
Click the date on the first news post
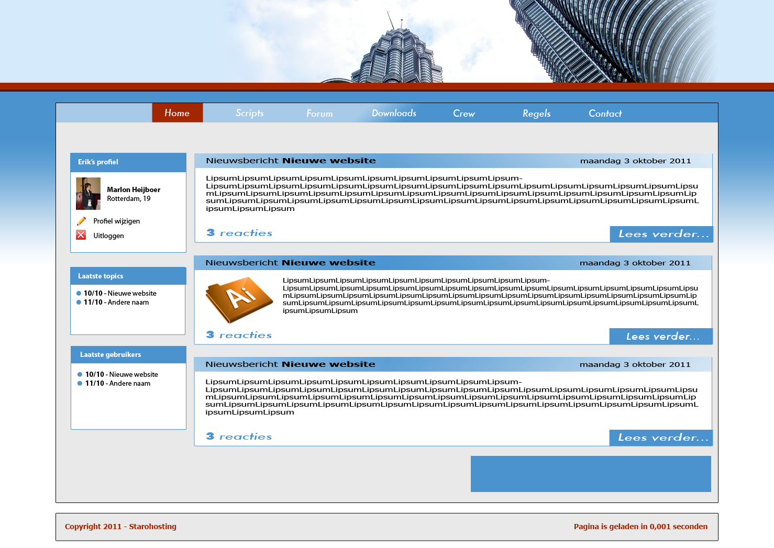pos(635,161)
